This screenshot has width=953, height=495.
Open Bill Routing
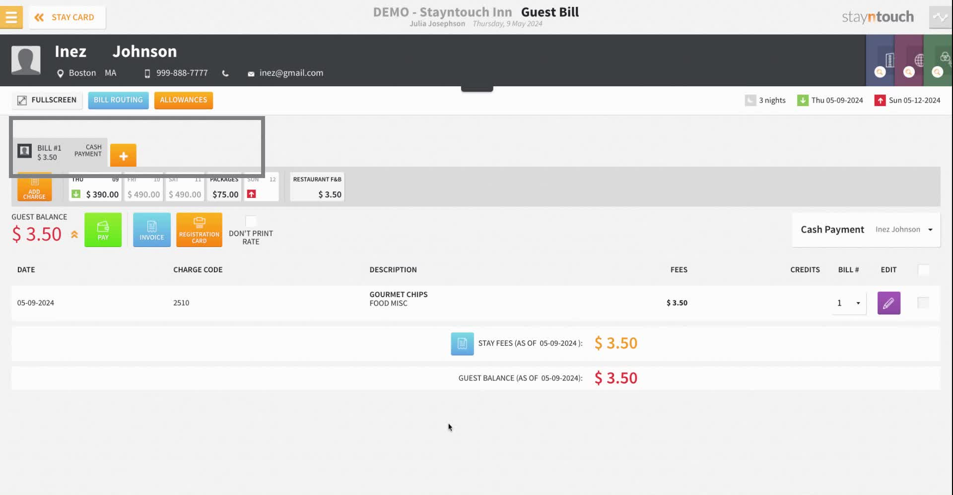click(x=118, y=100)
